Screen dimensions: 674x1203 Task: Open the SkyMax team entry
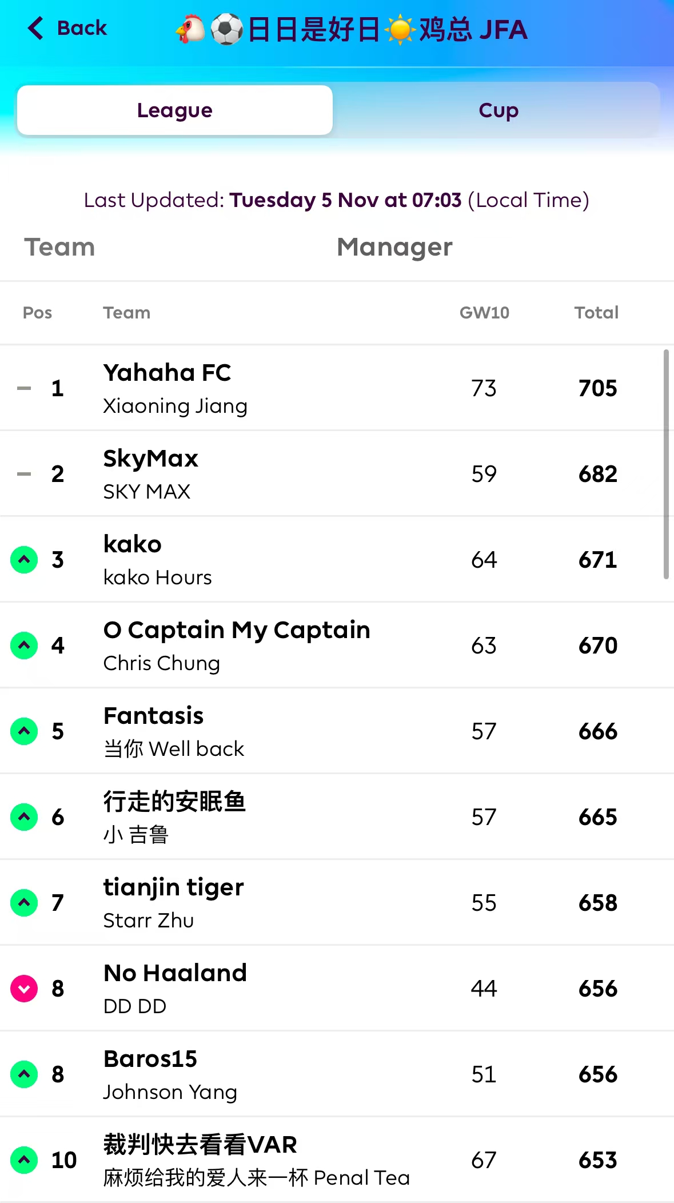pos(151,459)
